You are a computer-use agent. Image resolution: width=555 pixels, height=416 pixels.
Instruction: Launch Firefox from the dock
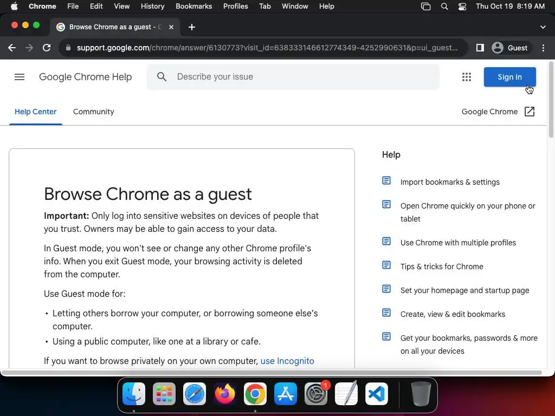[x=225, y=394]
